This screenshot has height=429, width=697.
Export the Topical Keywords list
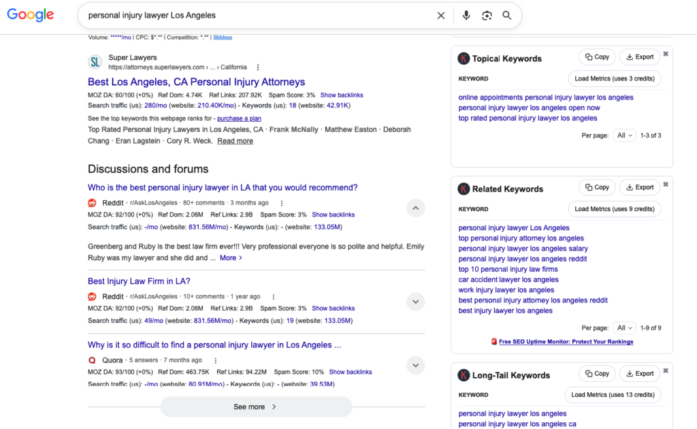[x=640, y=57]
